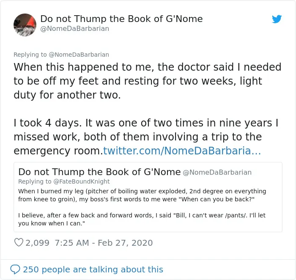Open the quoted 'When I burned my leg' text
296x280 pixels.
click(x=142, y=195)
